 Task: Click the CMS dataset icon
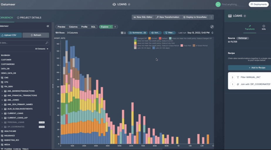coord(2,78)
